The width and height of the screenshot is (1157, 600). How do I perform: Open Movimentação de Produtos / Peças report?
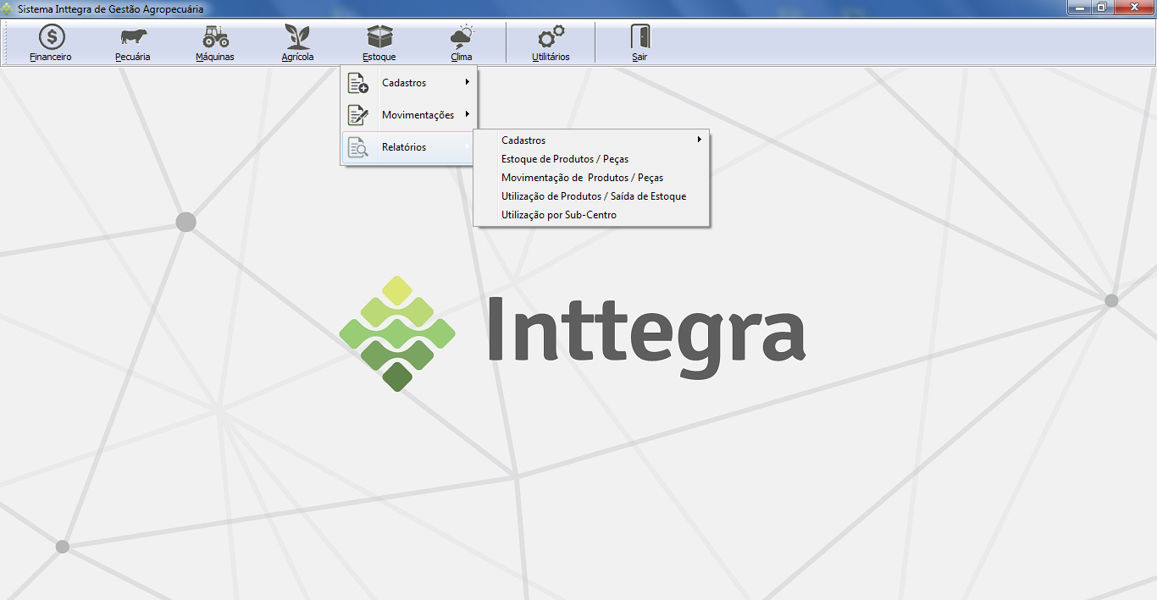[x=591, y=178]
